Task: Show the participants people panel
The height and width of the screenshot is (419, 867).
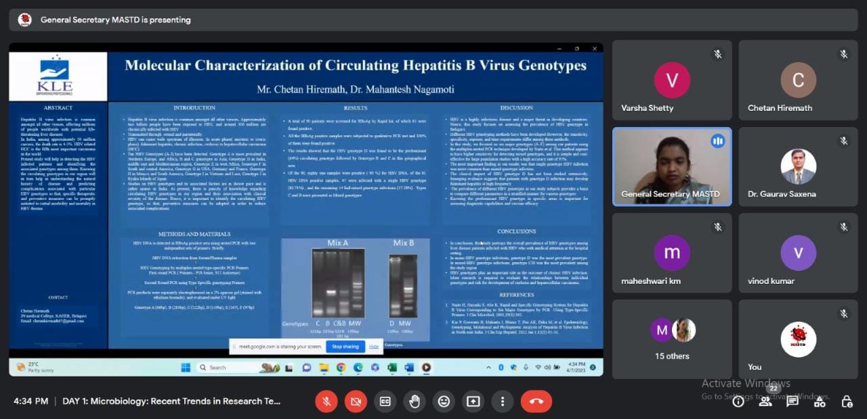Action: 765,401
